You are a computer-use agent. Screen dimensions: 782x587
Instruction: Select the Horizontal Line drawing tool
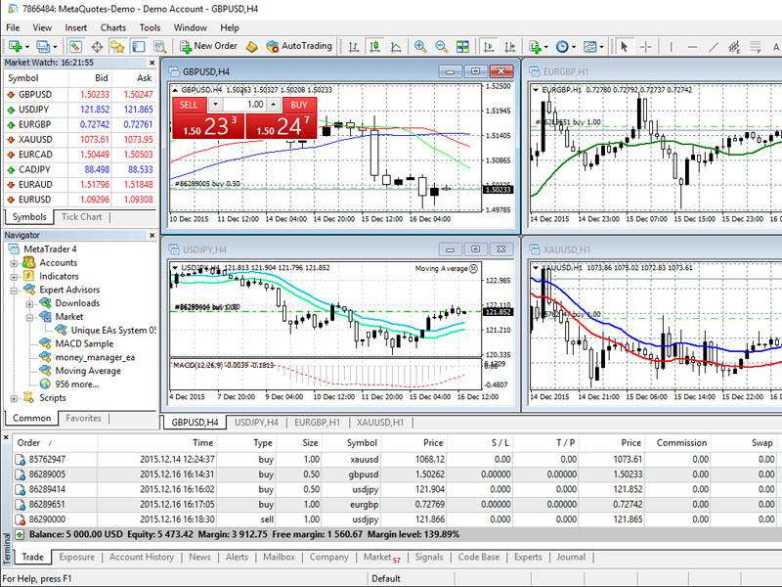(692, 46)
